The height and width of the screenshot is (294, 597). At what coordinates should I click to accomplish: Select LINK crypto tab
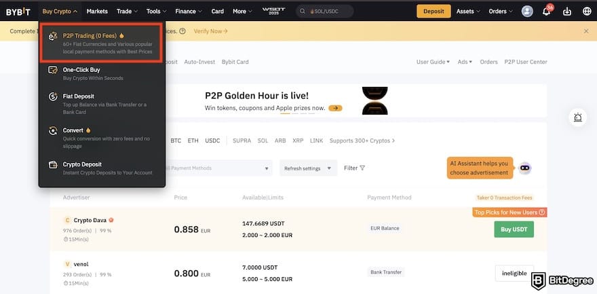point(316,141)
